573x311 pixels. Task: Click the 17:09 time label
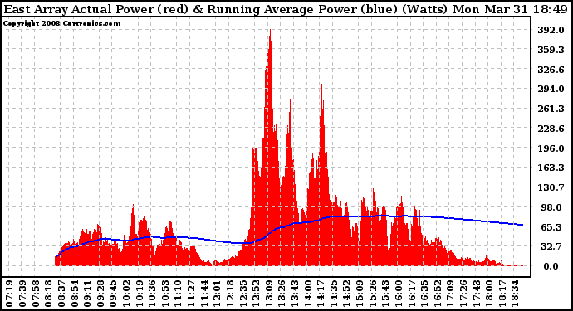tap(451, 294)
